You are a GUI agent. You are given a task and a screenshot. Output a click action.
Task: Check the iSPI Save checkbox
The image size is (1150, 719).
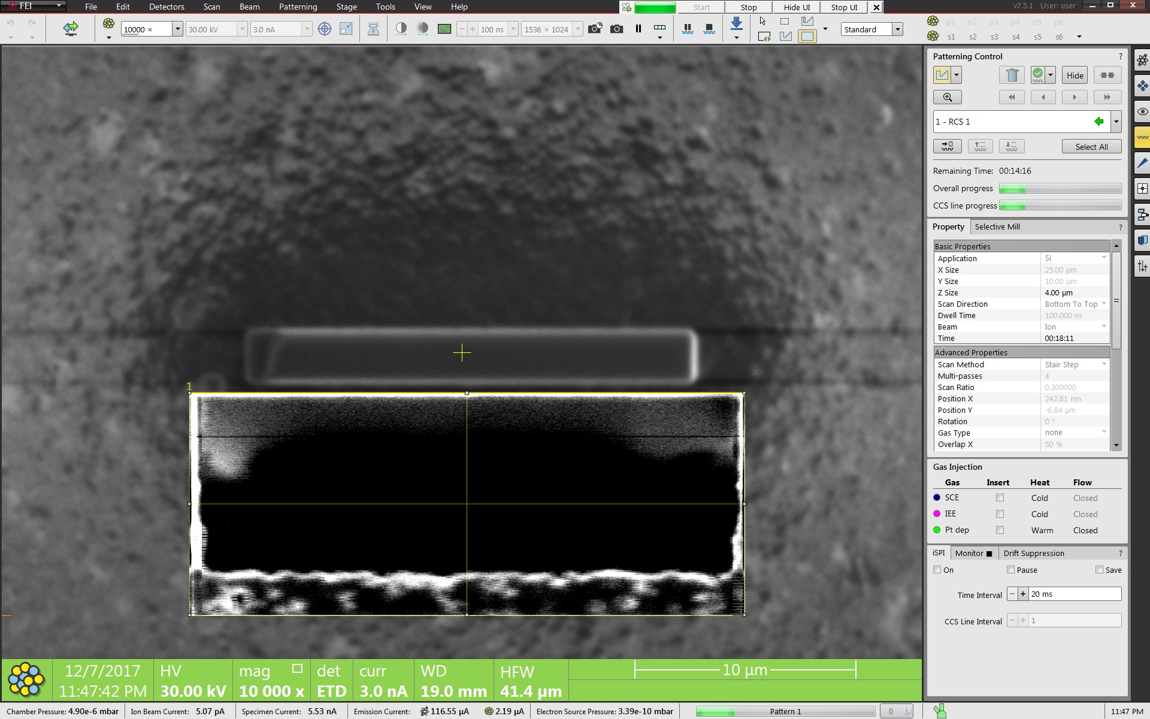pyautogui.click(x=1099, y=570)
